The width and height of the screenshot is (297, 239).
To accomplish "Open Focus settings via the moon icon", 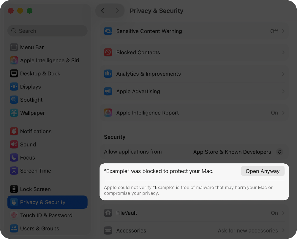I will point(14,157).
